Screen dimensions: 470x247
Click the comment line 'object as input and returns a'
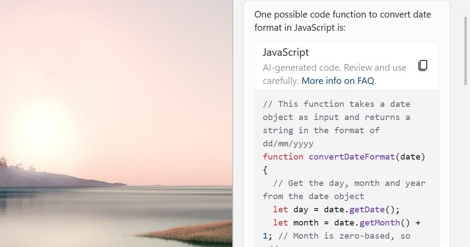click(336, 117)
